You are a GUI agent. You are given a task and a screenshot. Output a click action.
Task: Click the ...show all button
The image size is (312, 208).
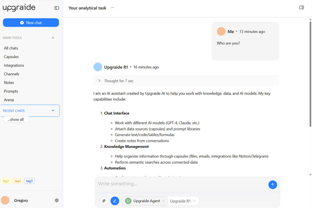coord(16,119)
